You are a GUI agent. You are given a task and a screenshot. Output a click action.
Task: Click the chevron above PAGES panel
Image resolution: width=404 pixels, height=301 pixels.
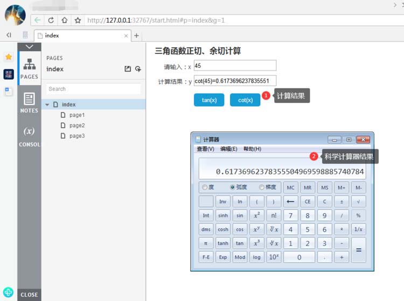tap(30, 47)
